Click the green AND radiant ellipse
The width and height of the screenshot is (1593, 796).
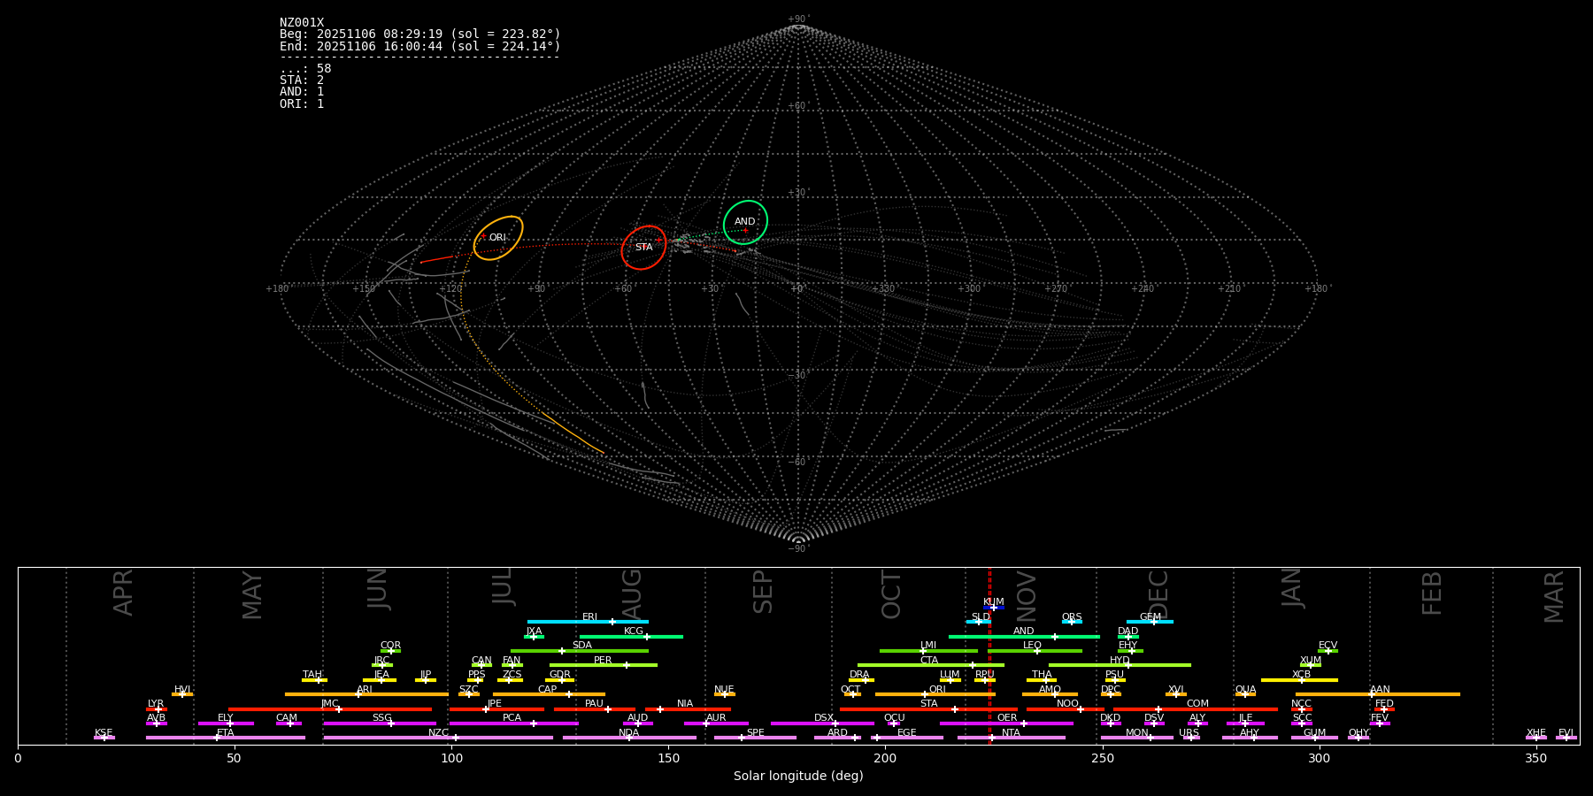tap(745, 222)
